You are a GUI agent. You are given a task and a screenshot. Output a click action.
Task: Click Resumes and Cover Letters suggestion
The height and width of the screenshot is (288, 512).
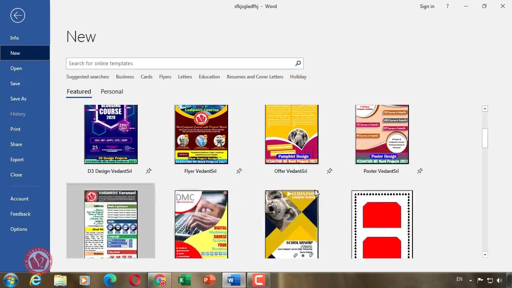pos(255,77)
